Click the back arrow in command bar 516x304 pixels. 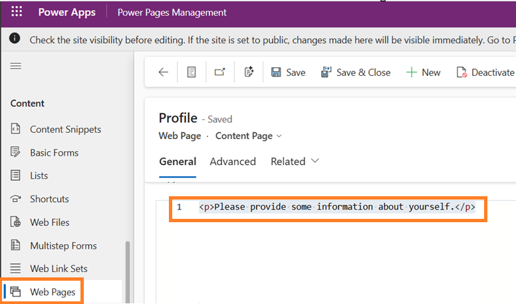[x=163, y=73]
